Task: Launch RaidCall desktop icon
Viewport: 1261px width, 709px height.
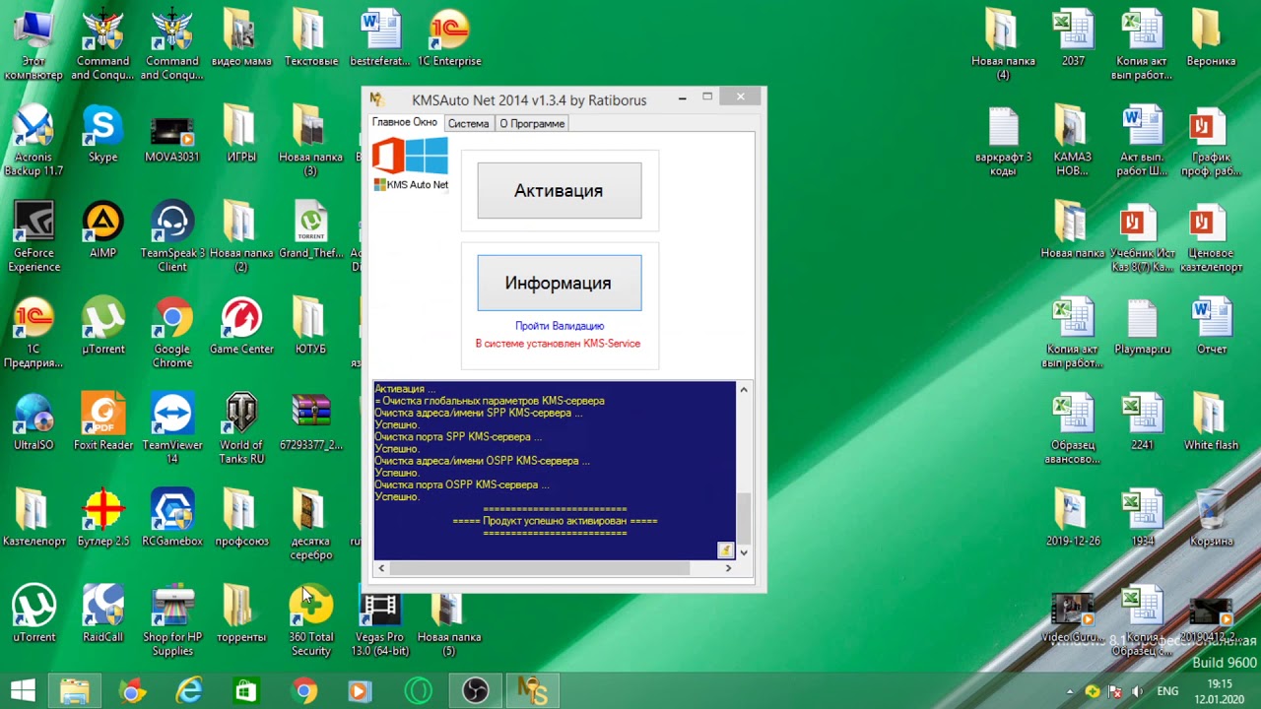Action: pos(102,615)
